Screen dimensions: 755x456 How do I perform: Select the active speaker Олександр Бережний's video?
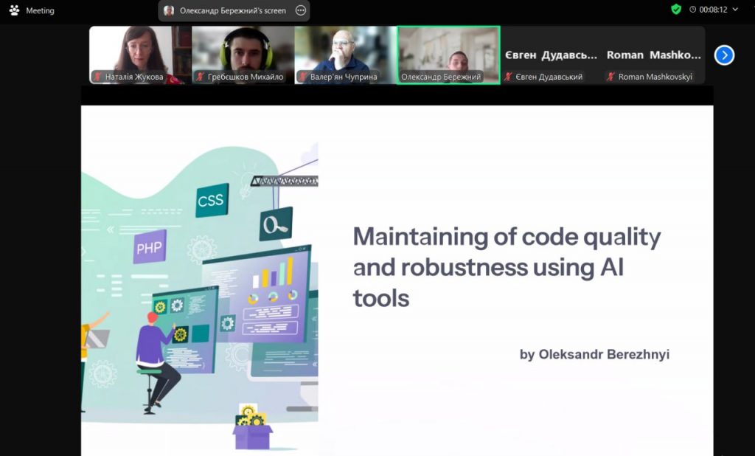tap(448, 50)
